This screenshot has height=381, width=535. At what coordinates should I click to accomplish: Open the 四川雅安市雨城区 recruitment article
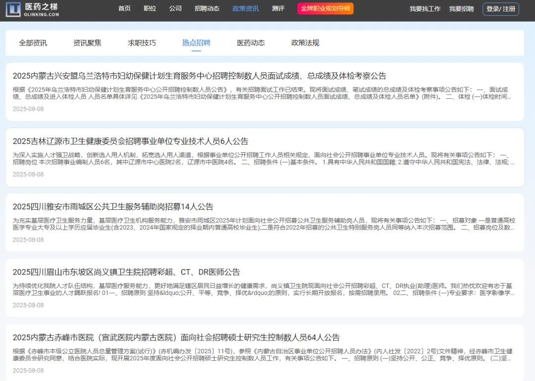(113, 206)
